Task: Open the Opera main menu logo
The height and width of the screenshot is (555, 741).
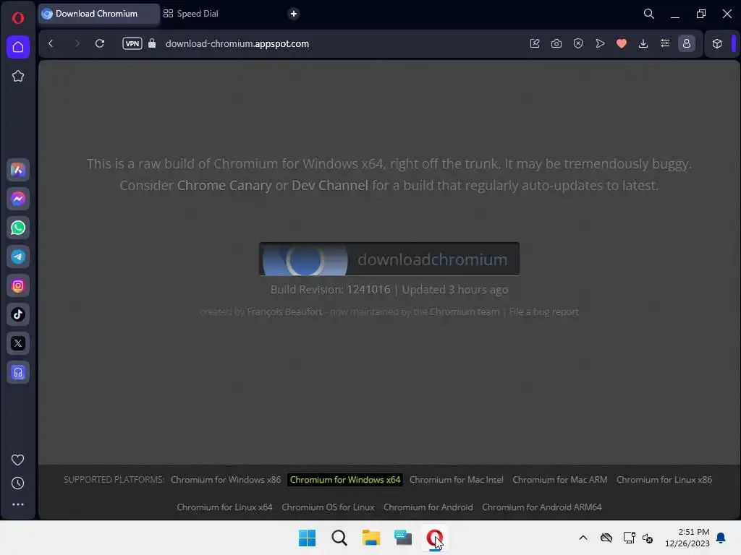Action: click(x=18, y=18)
